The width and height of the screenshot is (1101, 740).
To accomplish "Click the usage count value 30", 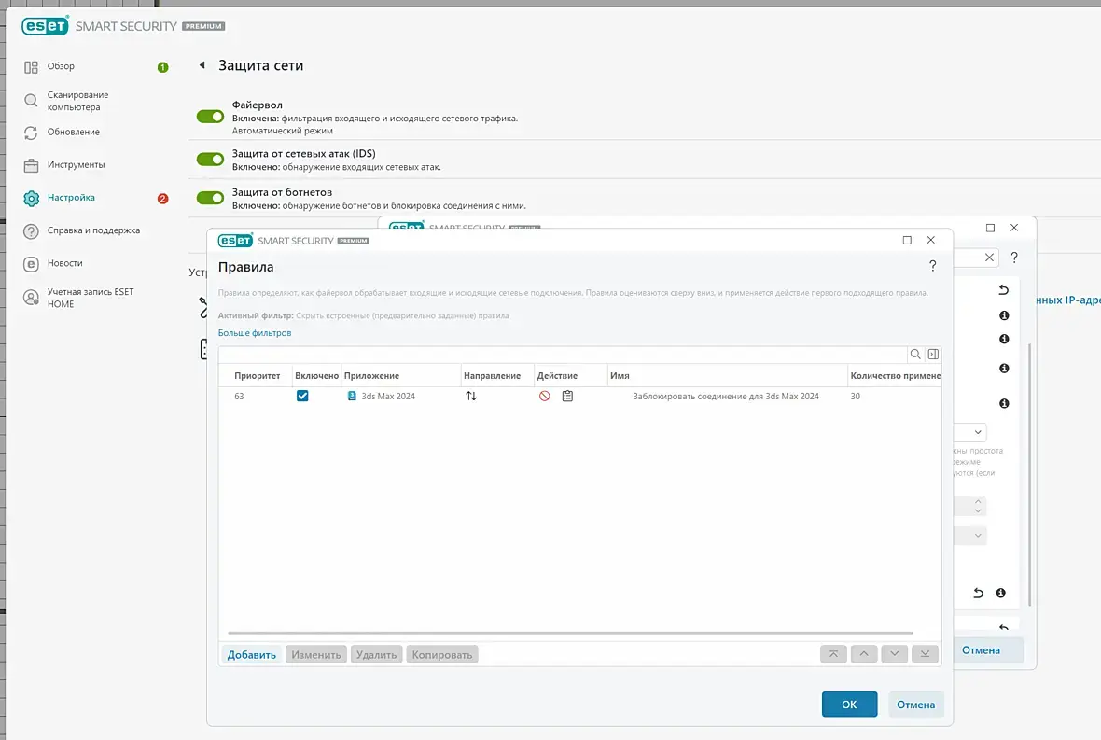I will pos(856,396).
